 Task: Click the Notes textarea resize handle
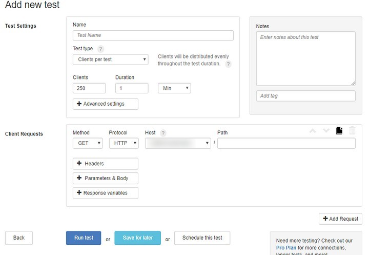(353, 83)
